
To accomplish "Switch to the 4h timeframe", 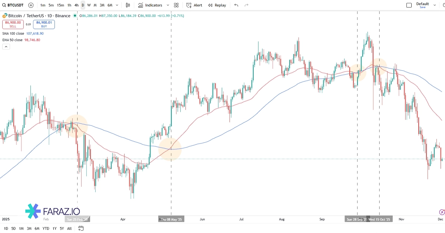I will click(76, 5).
